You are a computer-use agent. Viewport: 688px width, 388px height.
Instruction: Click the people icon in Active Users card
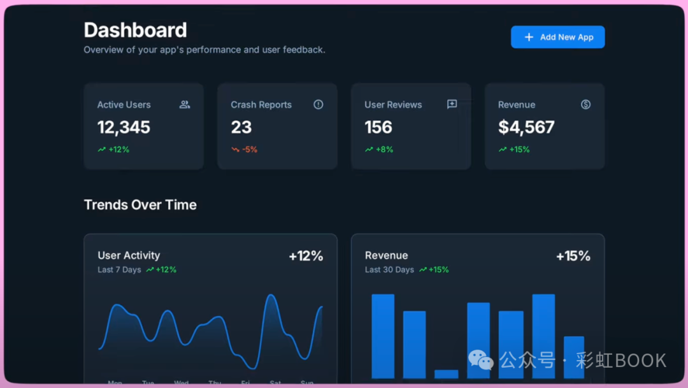pos(185,104)
